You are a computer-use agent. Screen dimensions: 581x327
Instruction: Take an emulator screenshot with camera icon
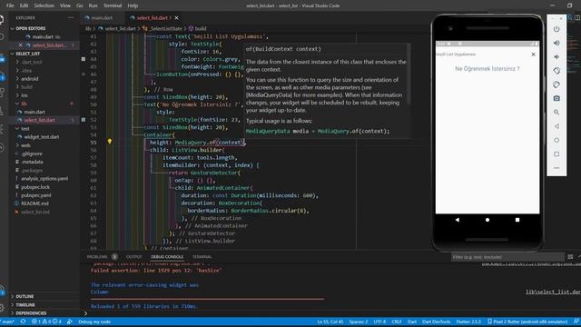point(556,98)
